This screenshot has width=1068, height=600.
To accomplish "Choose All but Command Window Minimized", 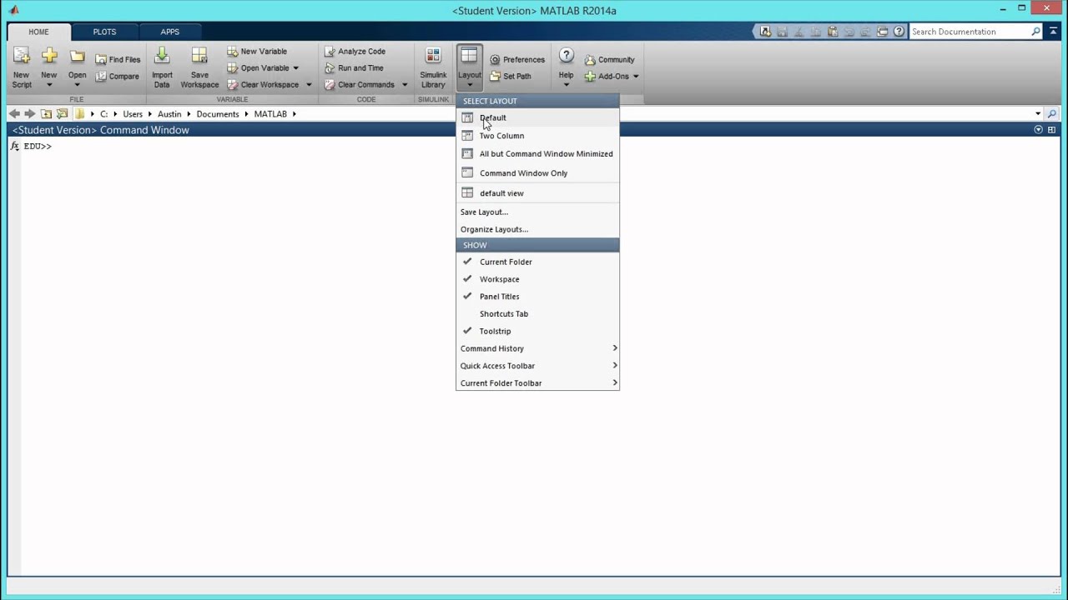I will [x=537, y=153].
